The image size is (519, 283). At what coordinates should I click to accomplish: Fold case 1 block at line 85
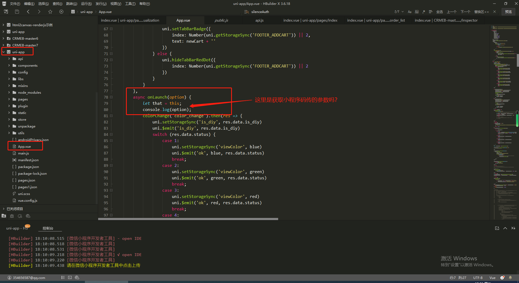[x=111, y=140]
